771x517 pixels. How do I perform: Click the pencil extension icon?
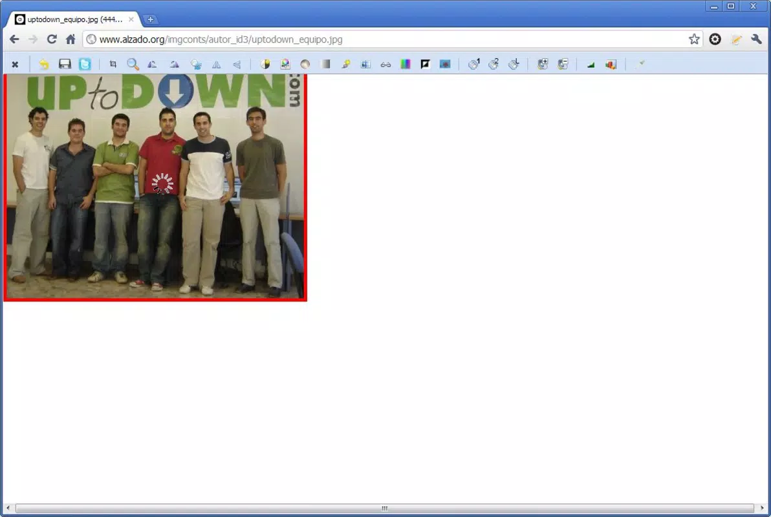(736, 39)
